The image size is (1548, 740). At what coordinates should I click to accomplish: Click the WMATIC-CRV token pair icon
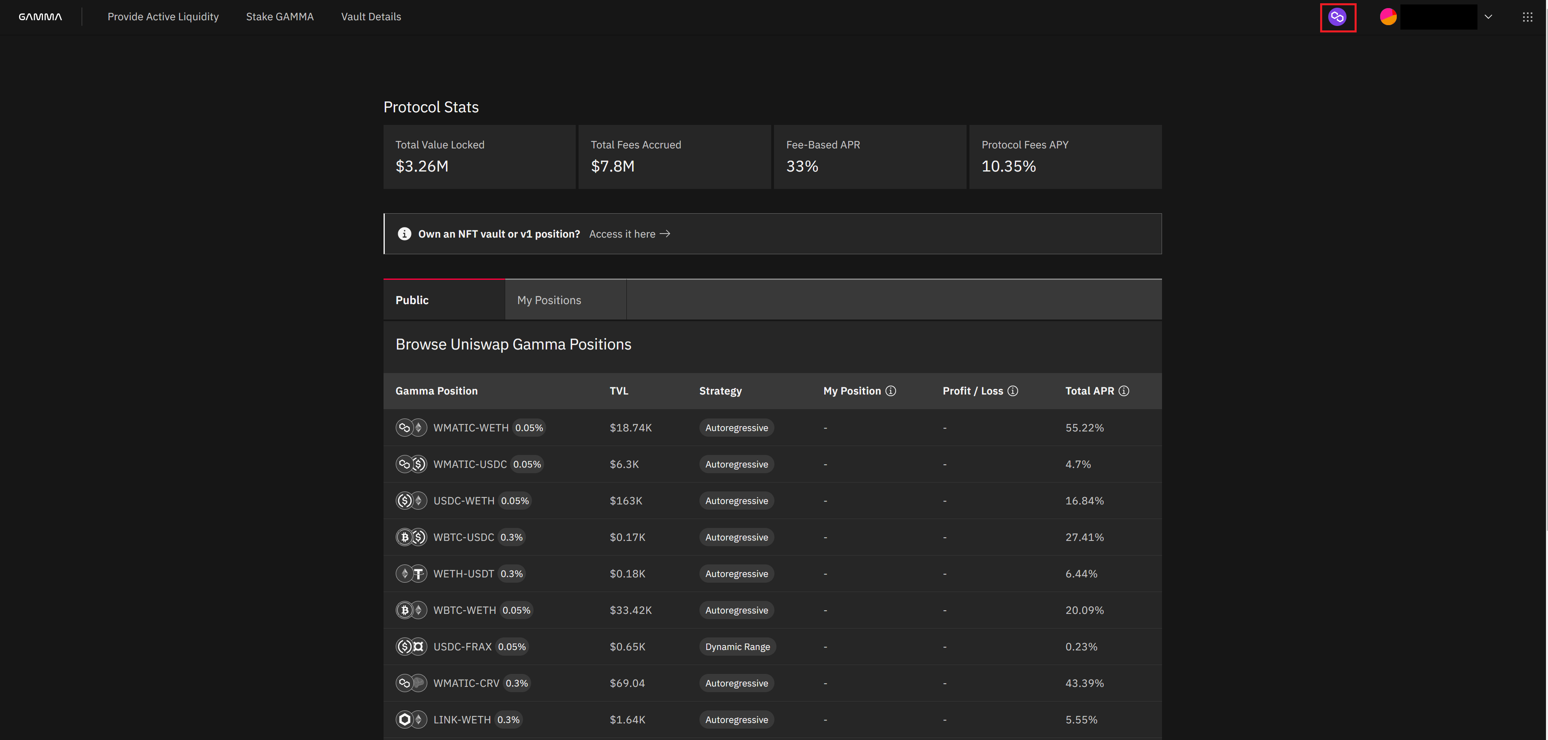pos(411,683)
